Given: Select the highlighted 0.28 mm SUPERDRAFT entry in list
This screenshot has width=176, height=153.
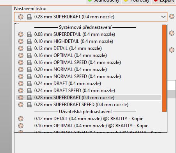Looking at the screenshot, I should coord(88,98).
